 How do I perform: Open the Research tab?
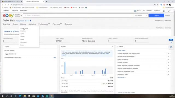[x=68, y=24]
